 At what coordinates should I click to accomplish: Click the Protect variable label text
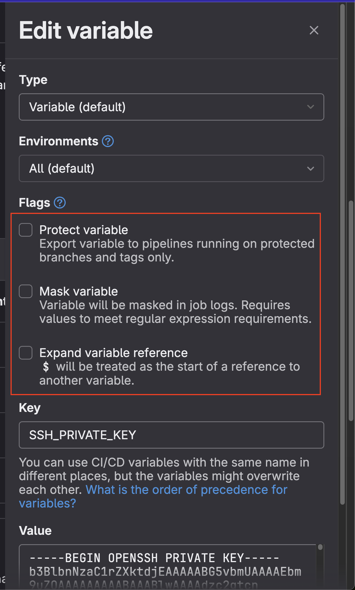(x=83, y=230)
